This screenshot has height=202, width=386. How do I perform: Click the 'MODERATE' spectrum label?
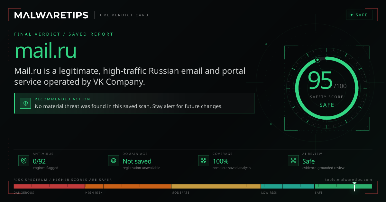tap(180, 193)
